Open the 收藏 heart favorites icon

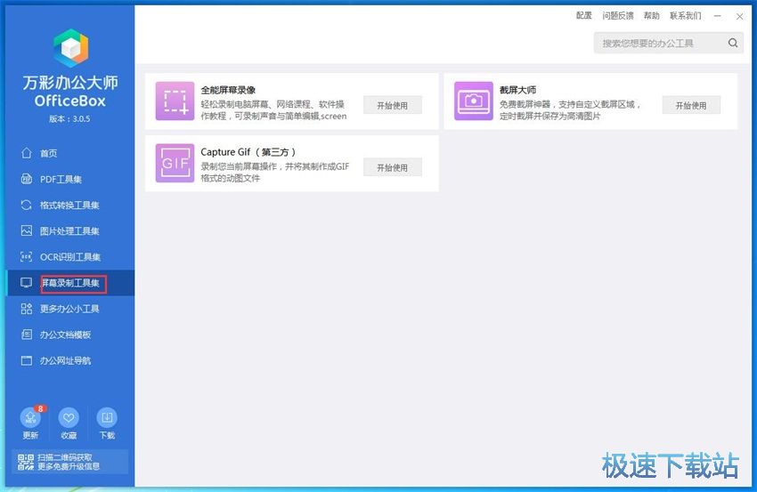pos(69,417)
